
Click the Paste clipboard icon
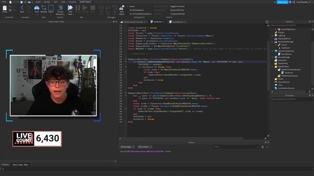click(4, 9)
